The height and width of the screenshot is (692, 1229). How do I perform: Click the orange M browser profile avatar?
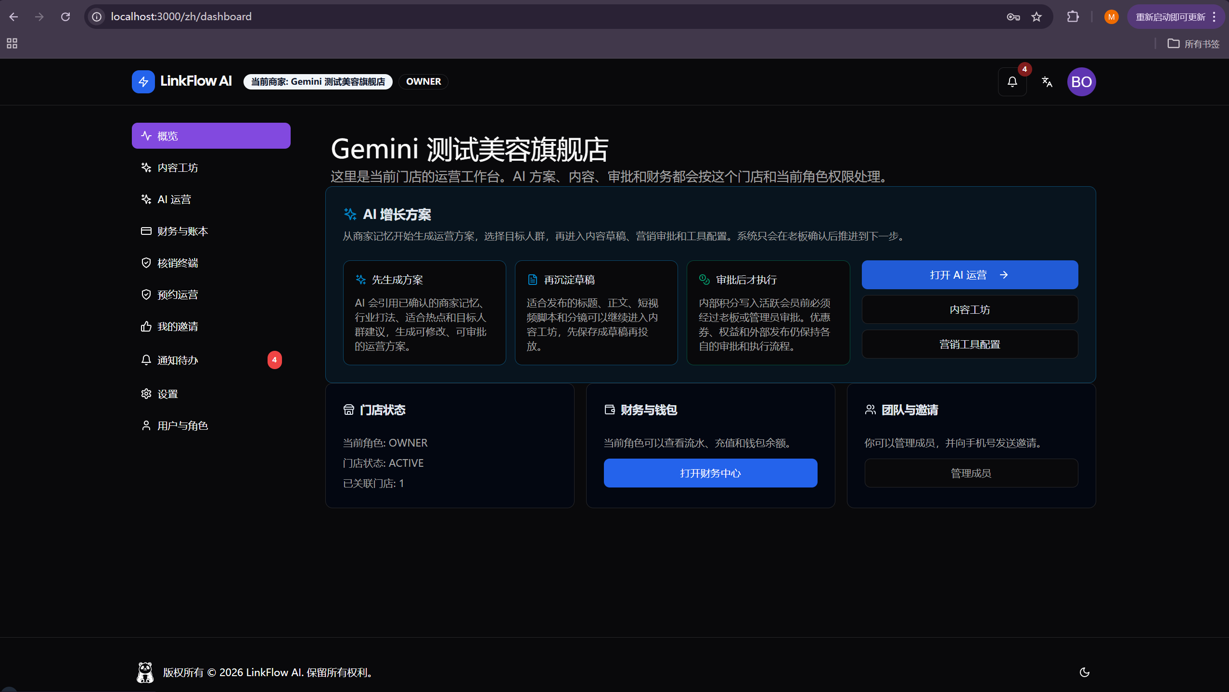point(1112,17)
